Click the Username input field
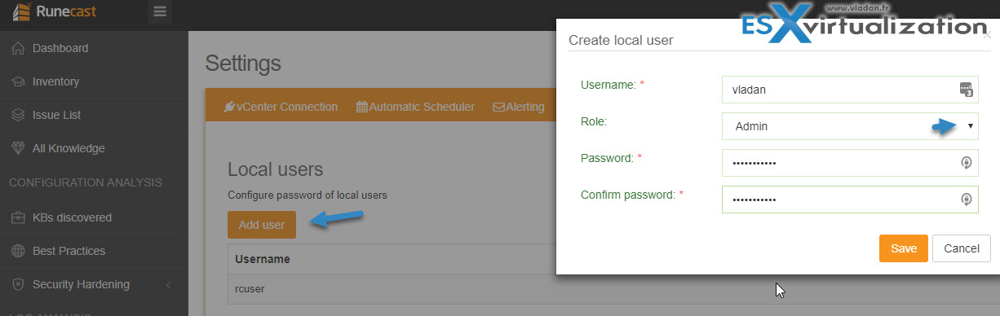The height and width of the screenshot is (316, 1000). point(850,90)
